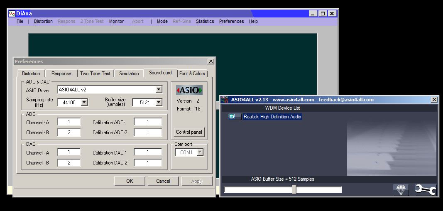Maximize the DiAna window

[322, 14]
